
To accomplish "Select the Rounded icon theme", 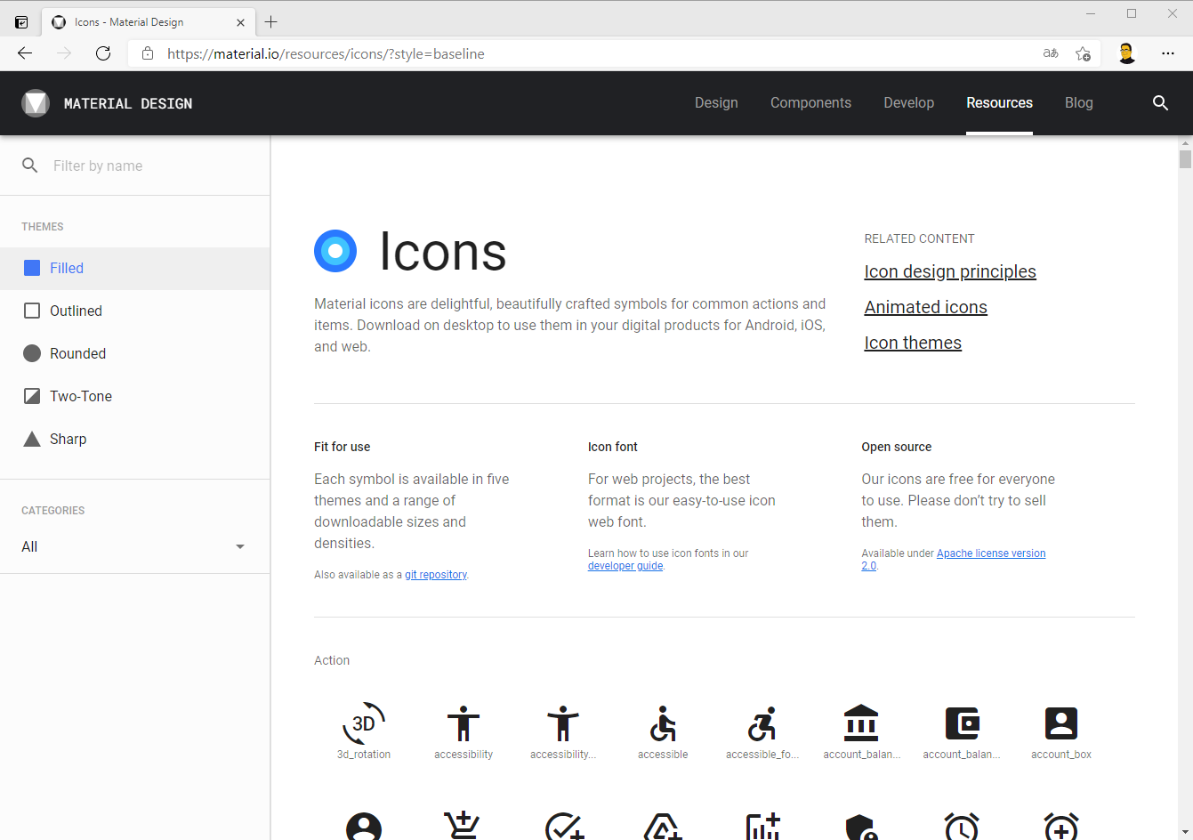I will pyautogui.click(x=77, y=353).
